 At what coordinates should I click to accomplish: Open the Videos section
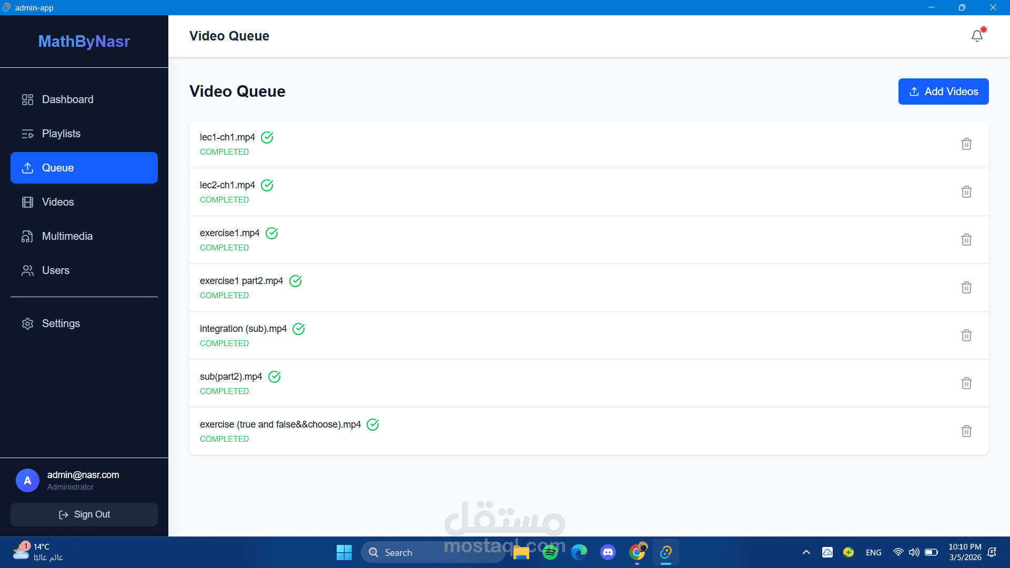click(58, 202)
